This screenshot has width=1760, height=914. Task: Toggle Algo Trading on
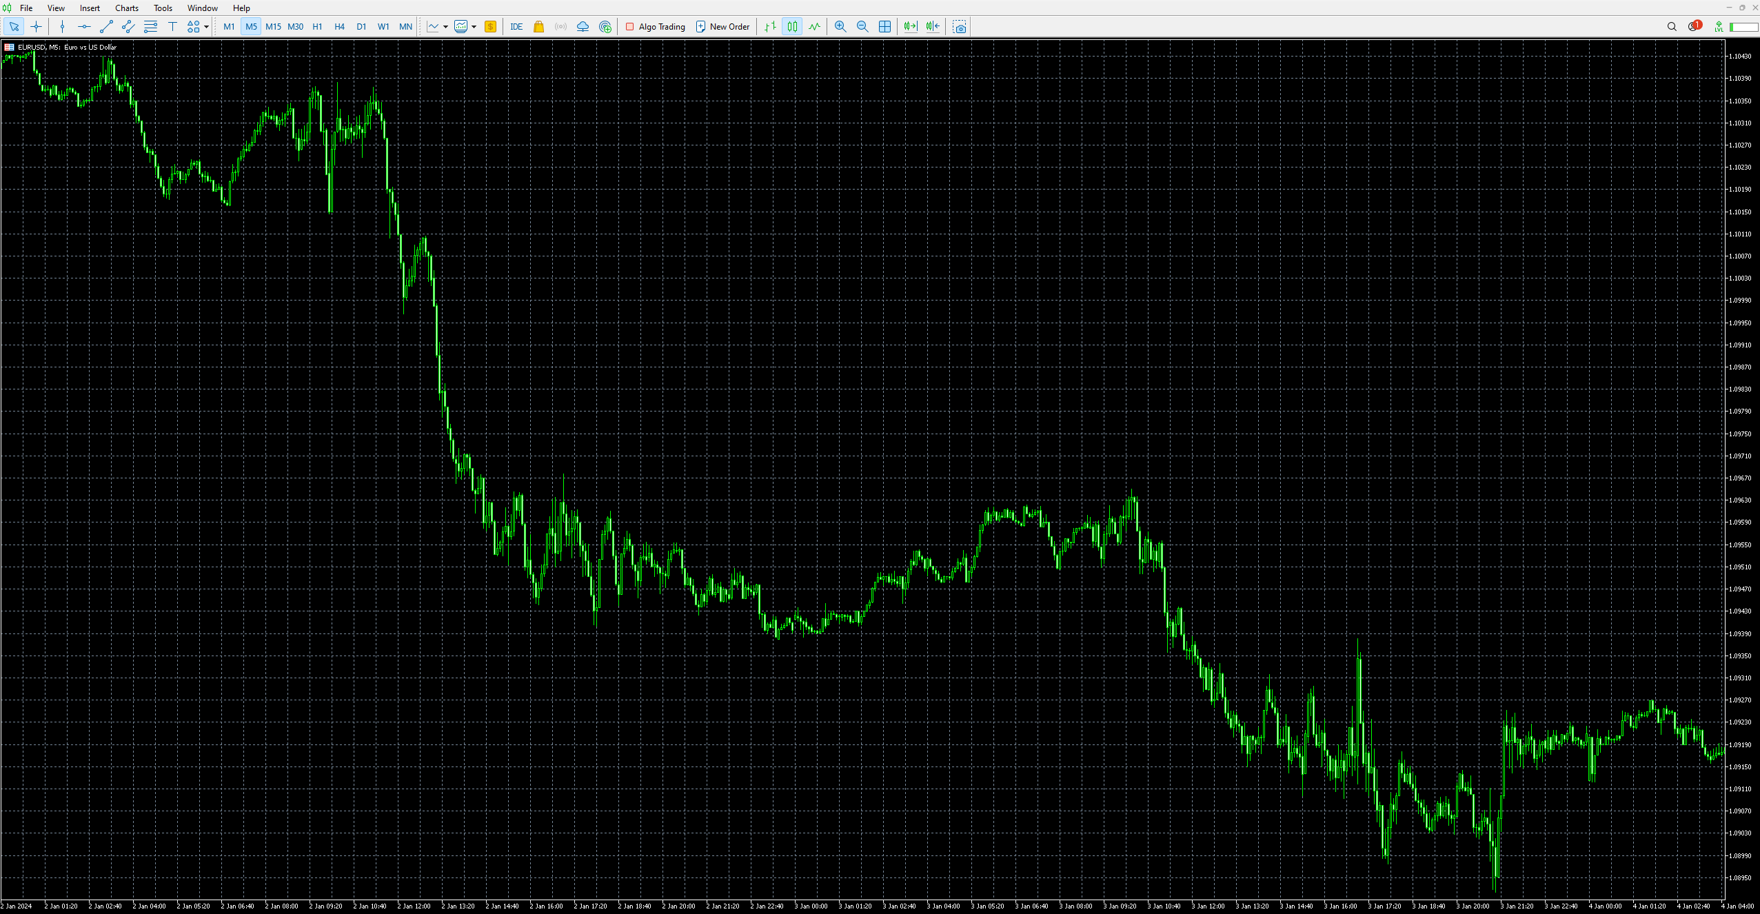[x=655, y=27]
